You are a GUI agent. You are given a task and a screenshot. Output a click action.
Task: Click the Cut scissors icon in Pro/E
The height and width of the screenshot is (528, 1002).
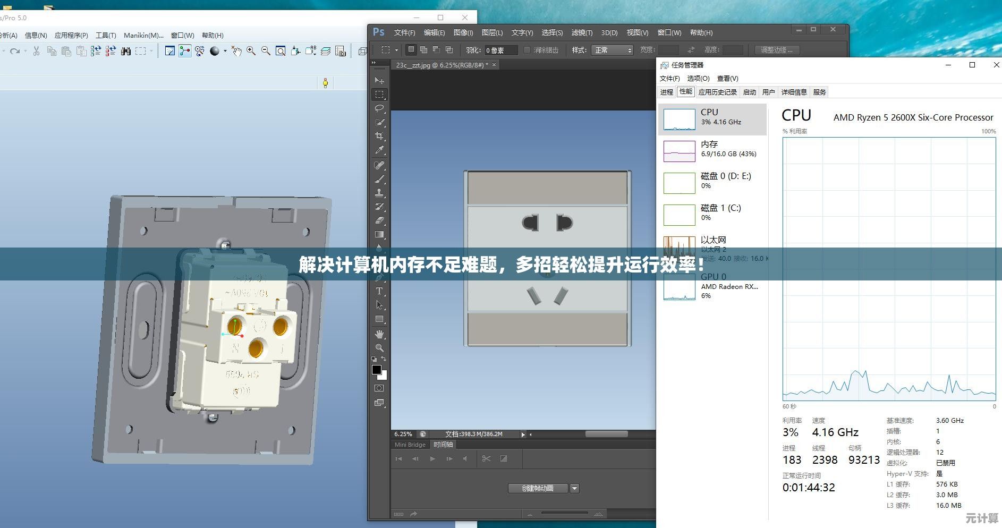36,51
